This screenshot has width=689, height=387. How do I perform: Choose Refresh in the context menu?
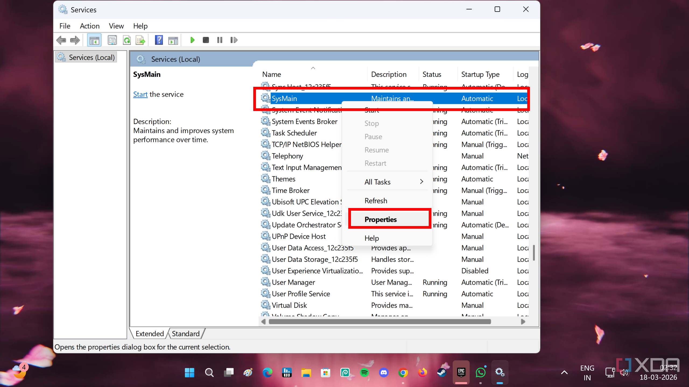coord(387,201)
